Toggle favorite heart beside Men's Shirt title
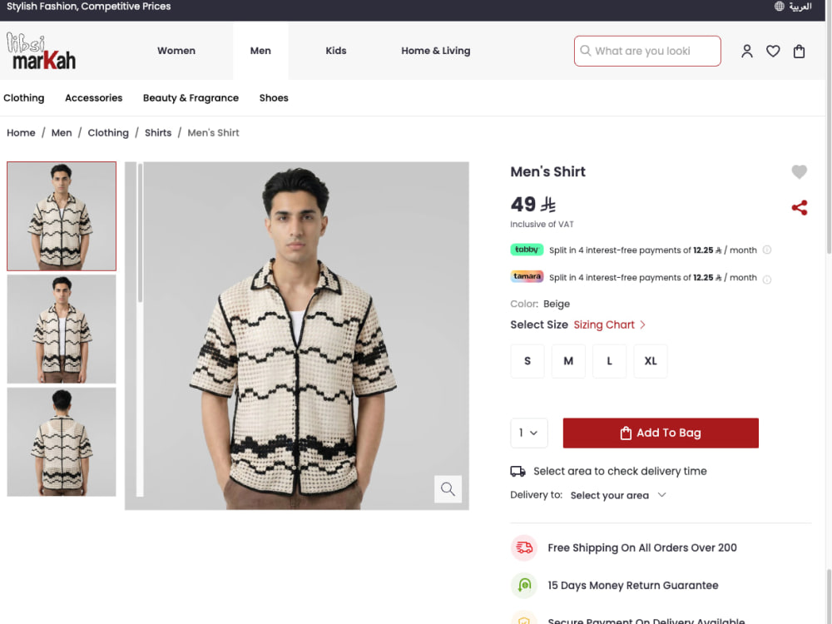Viewport: 832px width, 624px height. [799, 171]
